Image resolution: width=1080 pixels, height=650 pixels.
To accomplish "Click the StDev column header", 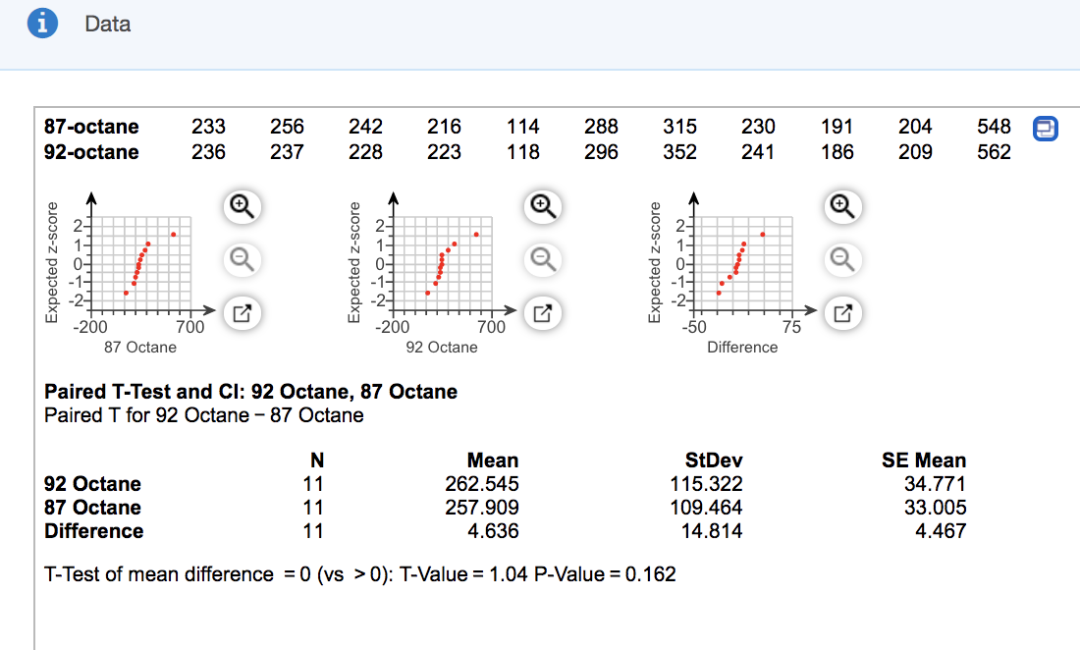I will [x=714, y=460].
